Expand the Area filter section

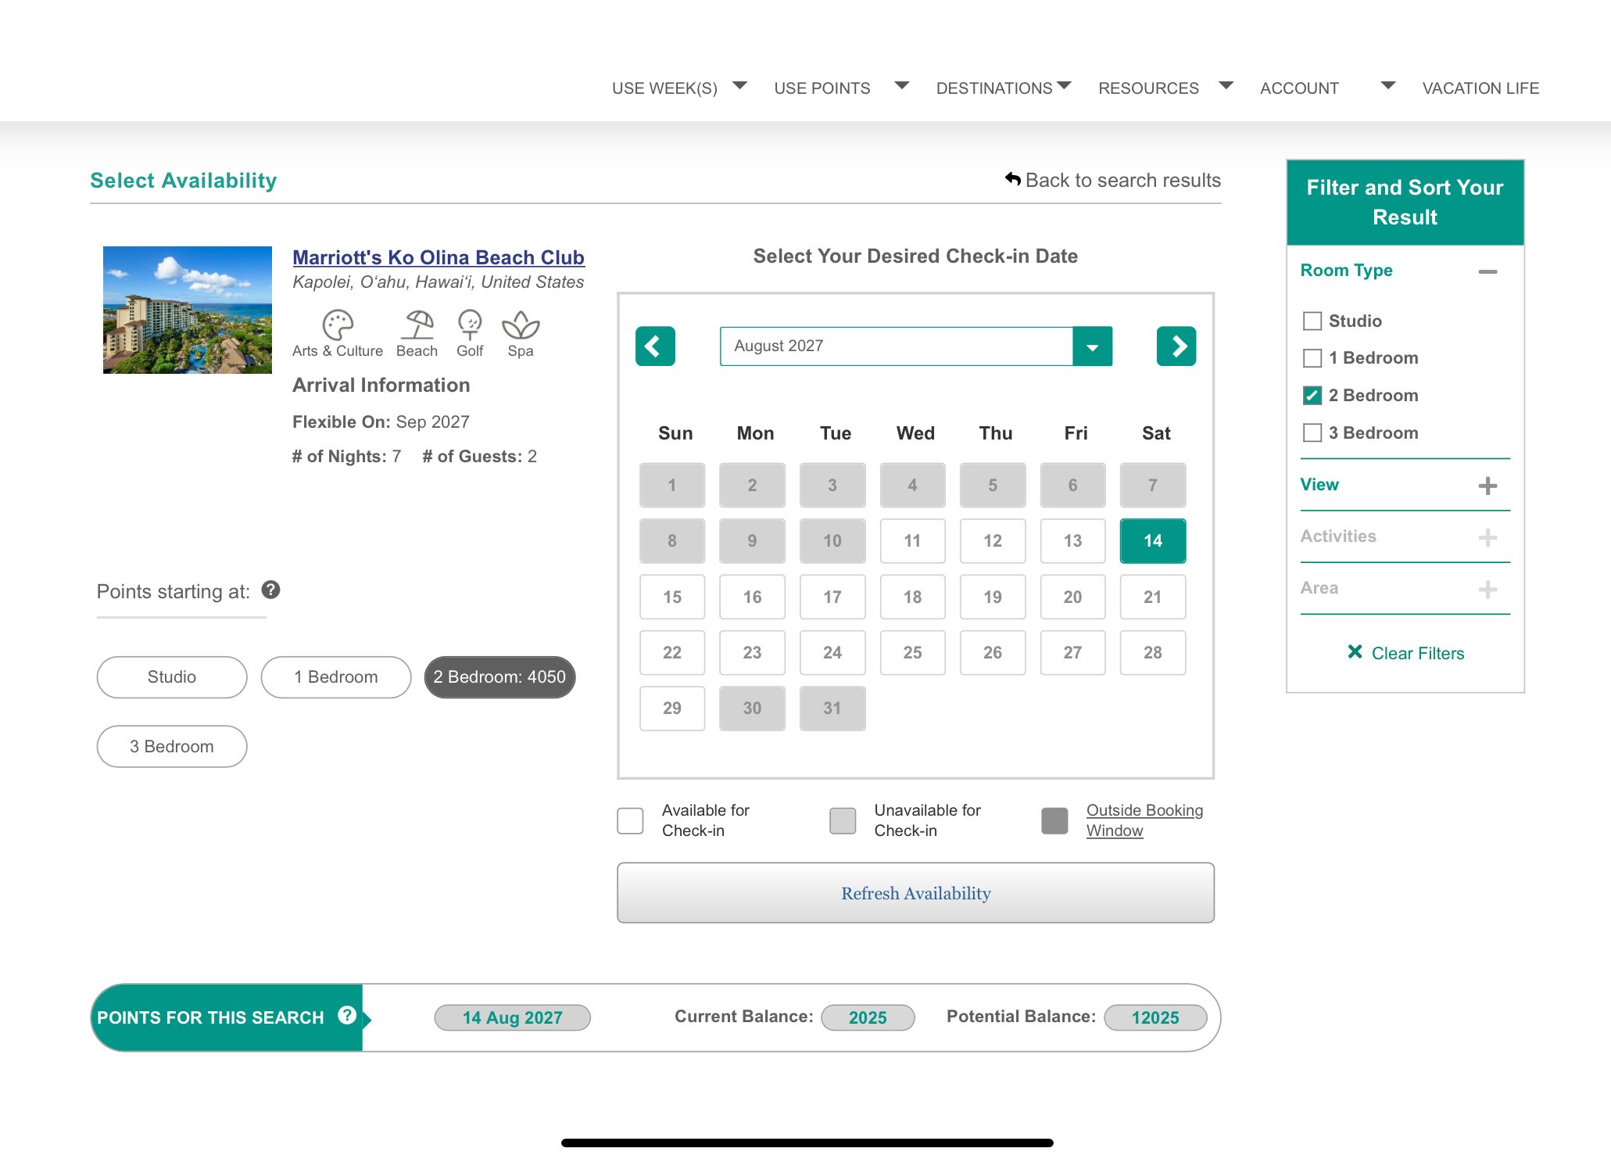[x=1487, y=589]
